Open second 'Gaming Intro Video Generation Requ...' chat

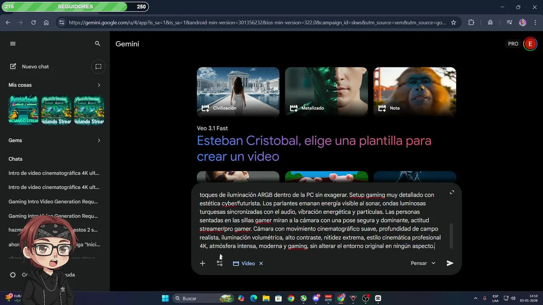click(54, 216)
